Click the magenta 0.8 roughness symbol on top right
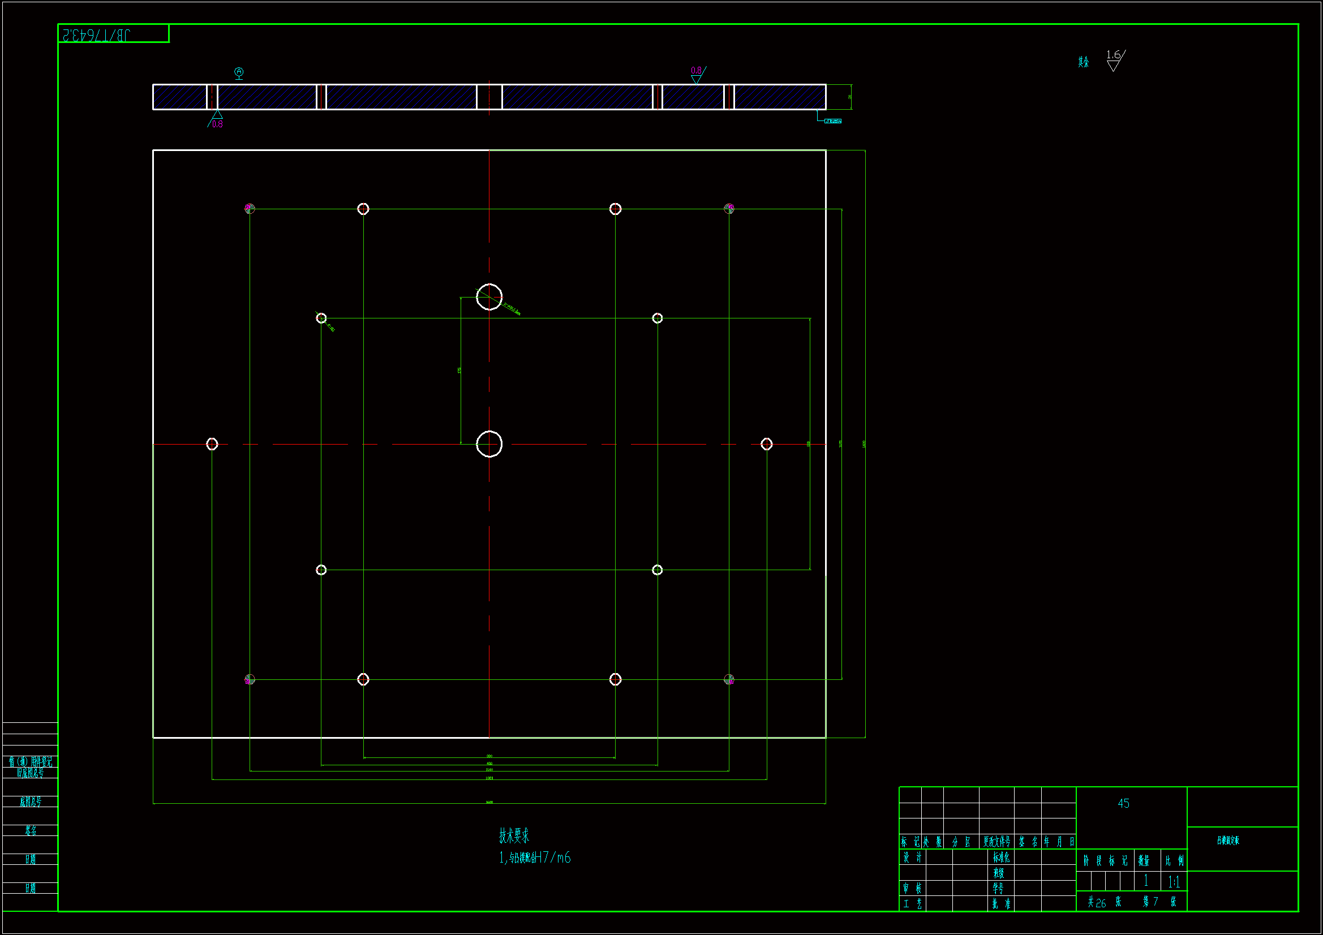1323x935 pixels. point(697,74)
